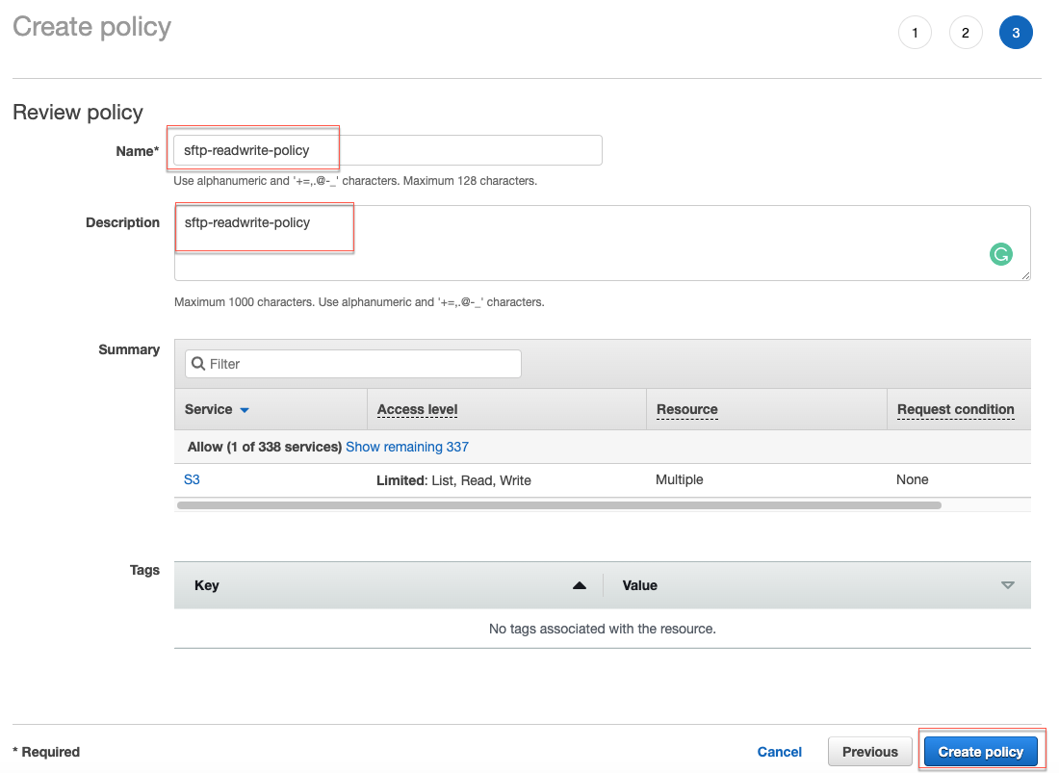1059x773 pixels.
Task: Select the 'None' request condition cell
Action: (x=912, y=479)
